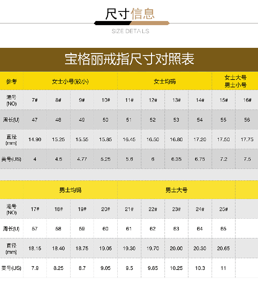The image size is (258, 292).
Task: Click size cell 21#
Action: (x=129, y=209)
